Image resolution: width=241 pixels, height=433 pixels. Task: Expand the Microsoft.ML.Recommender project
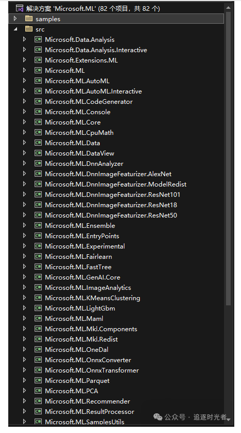(25, 401)
